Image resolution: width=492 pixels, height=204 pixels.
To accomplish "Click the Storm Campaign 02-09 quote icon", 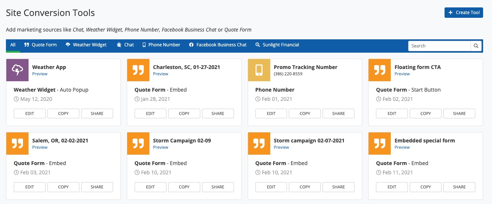I will click(138, 144).
